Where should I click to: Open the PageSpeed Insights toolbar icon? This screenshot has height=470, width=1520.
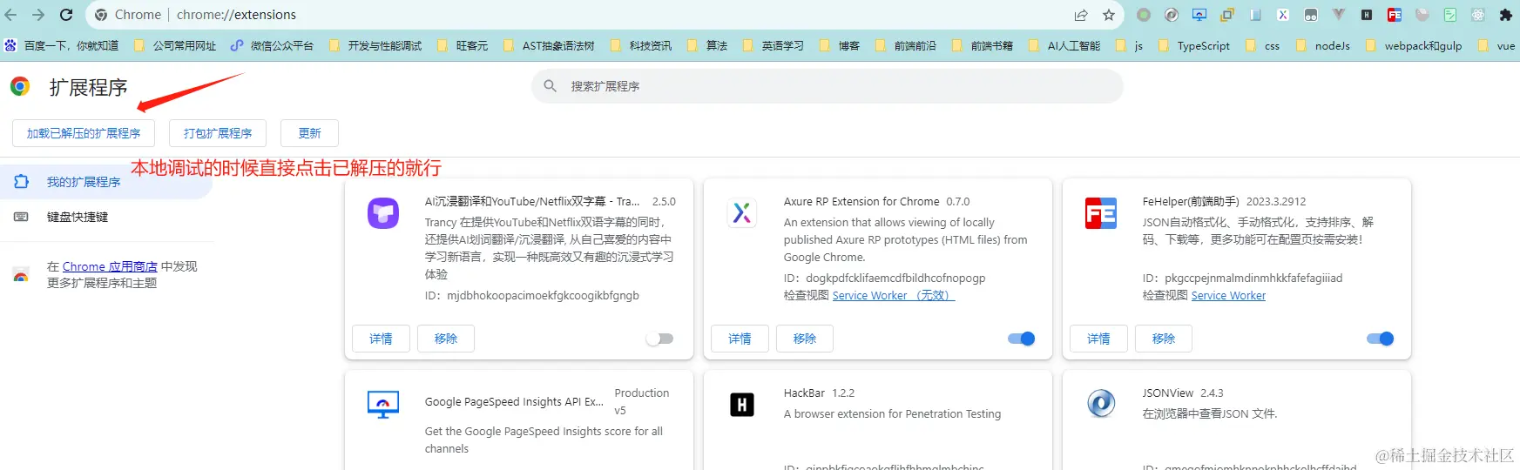(x=1199, y=15)
